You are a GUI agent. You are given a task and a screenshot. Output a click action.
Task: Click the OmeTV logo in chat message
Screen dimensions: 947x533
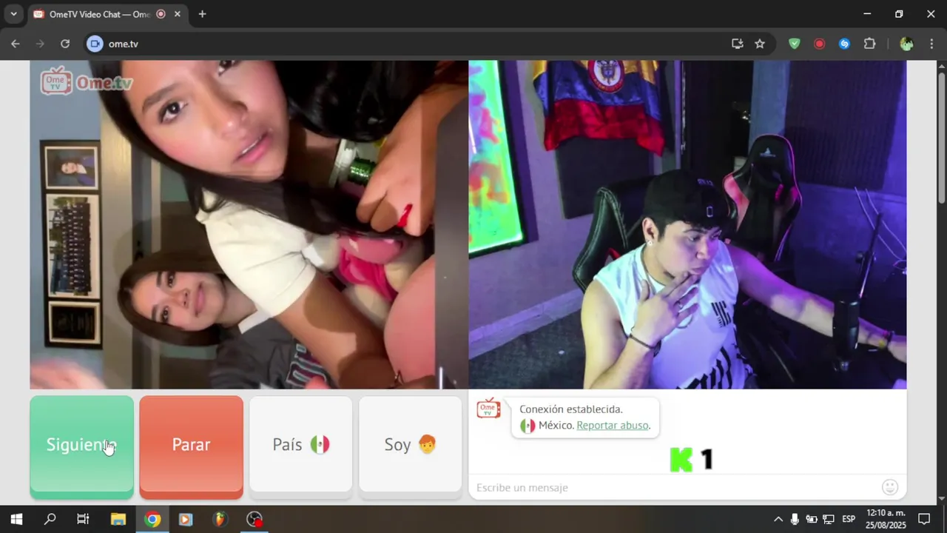[x=488, y=409]
